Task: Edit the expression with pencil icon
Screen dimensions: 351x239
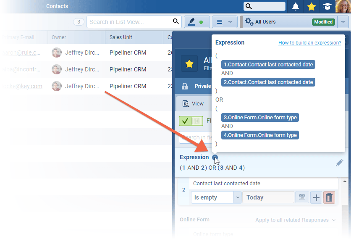Action: (339, 163)
